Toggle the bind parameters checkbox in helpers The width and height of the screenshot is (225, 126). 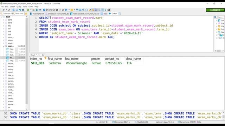click(x=219, y=38)
